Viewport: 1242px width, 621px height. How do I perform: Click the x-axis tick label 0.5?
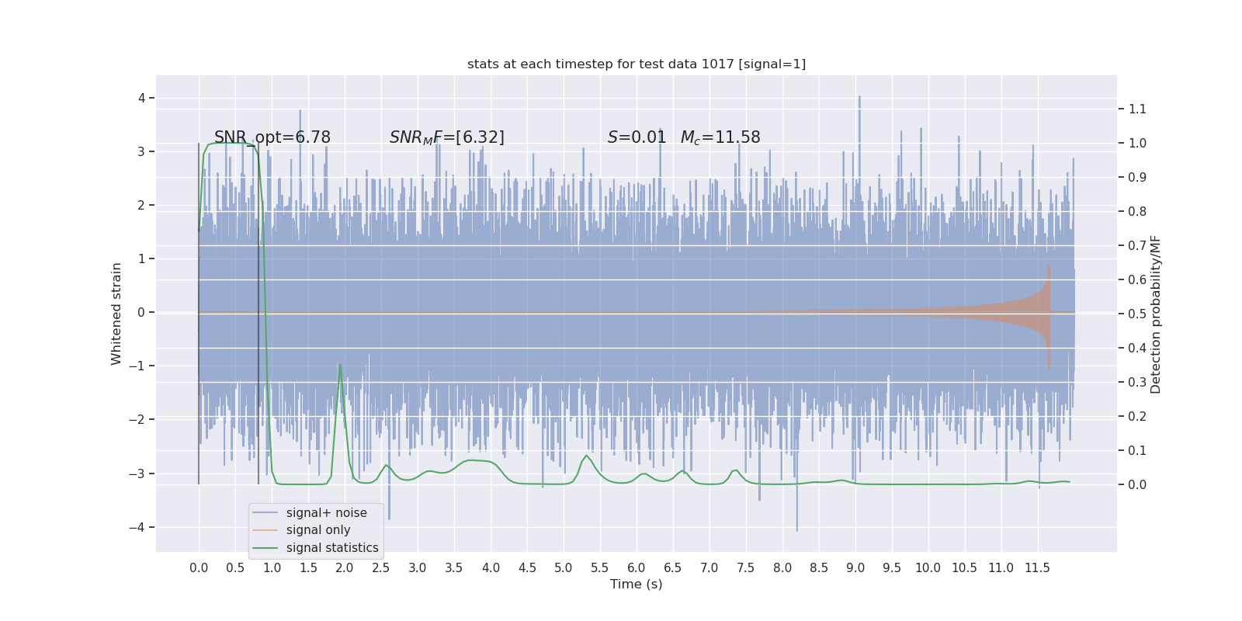click(235, 567)
